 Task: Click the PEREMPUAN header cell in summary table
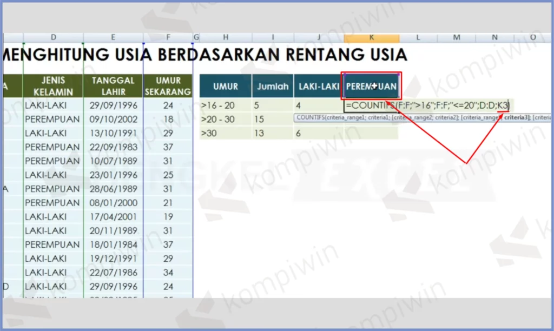click(371, 86)
